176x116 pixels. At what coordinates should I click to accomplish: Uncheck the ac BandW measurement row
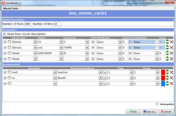5,78
